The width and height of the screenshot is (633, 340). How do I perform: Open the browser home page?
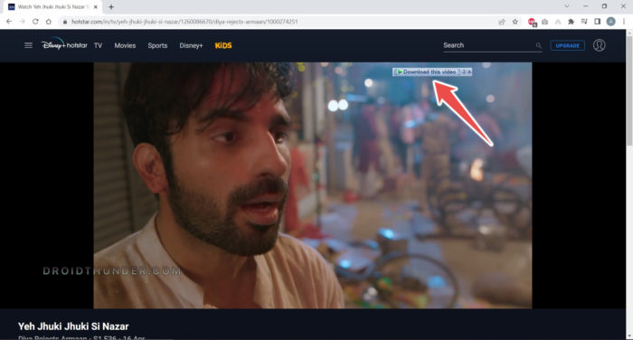point(49,22)
